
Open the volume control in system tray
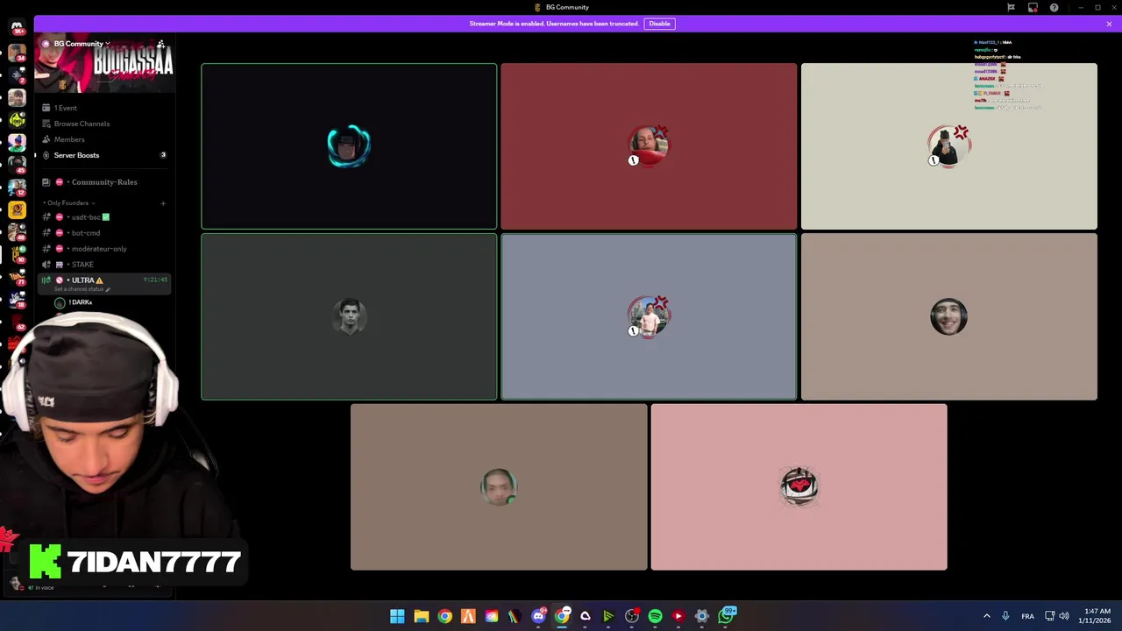1065,616
